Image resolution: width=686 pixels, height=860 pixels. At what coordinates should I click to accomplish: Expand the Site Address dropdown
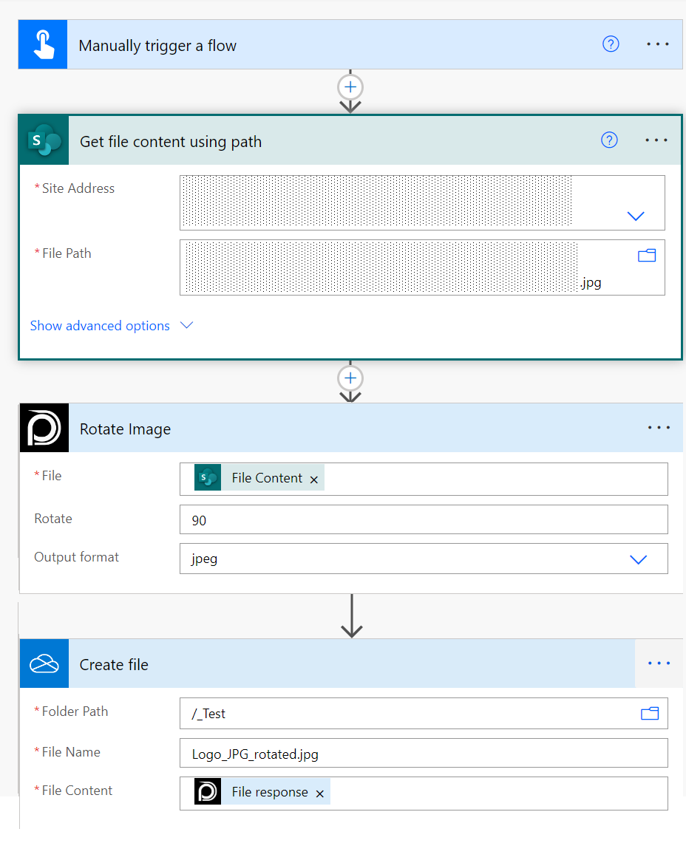(x=636, y=216)
